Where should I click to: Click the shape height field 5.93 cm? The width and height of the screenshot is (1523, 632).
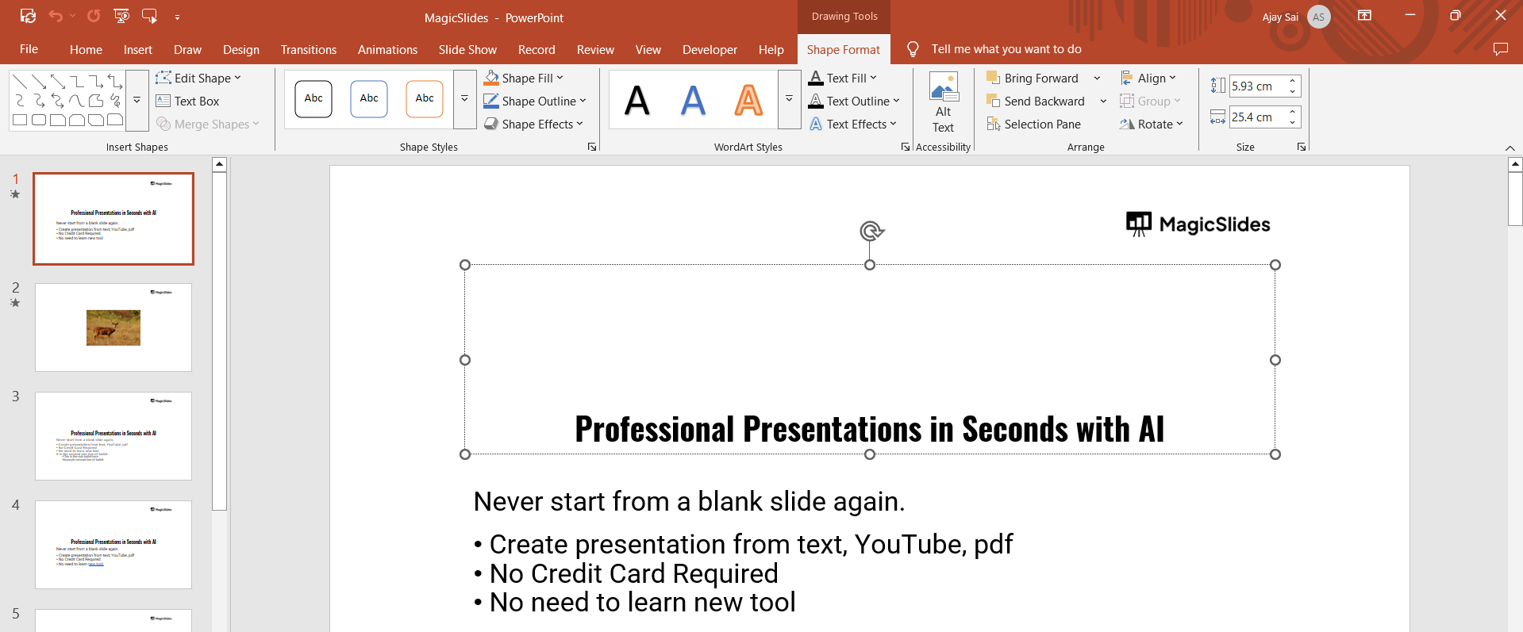coord(1257,86)
